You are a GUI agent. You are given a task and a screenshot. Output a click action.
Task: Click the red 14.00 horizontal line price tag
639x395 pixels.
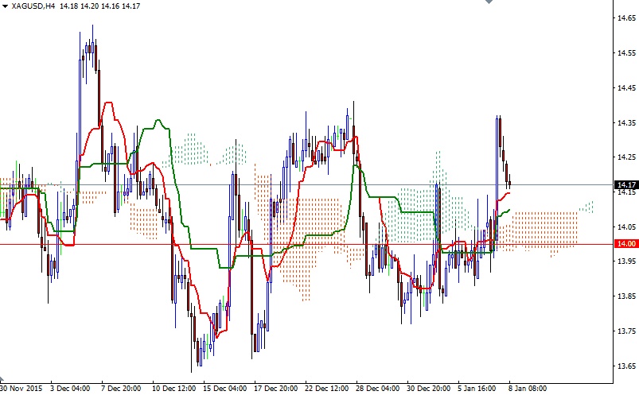click(x=626, y=244)
